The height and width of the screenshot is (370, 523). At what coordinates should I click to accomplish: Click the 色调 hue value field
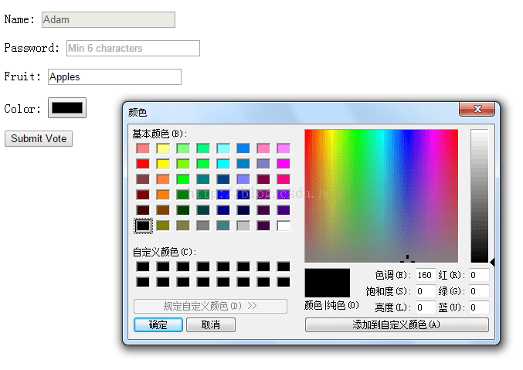(x=426, y=275)
